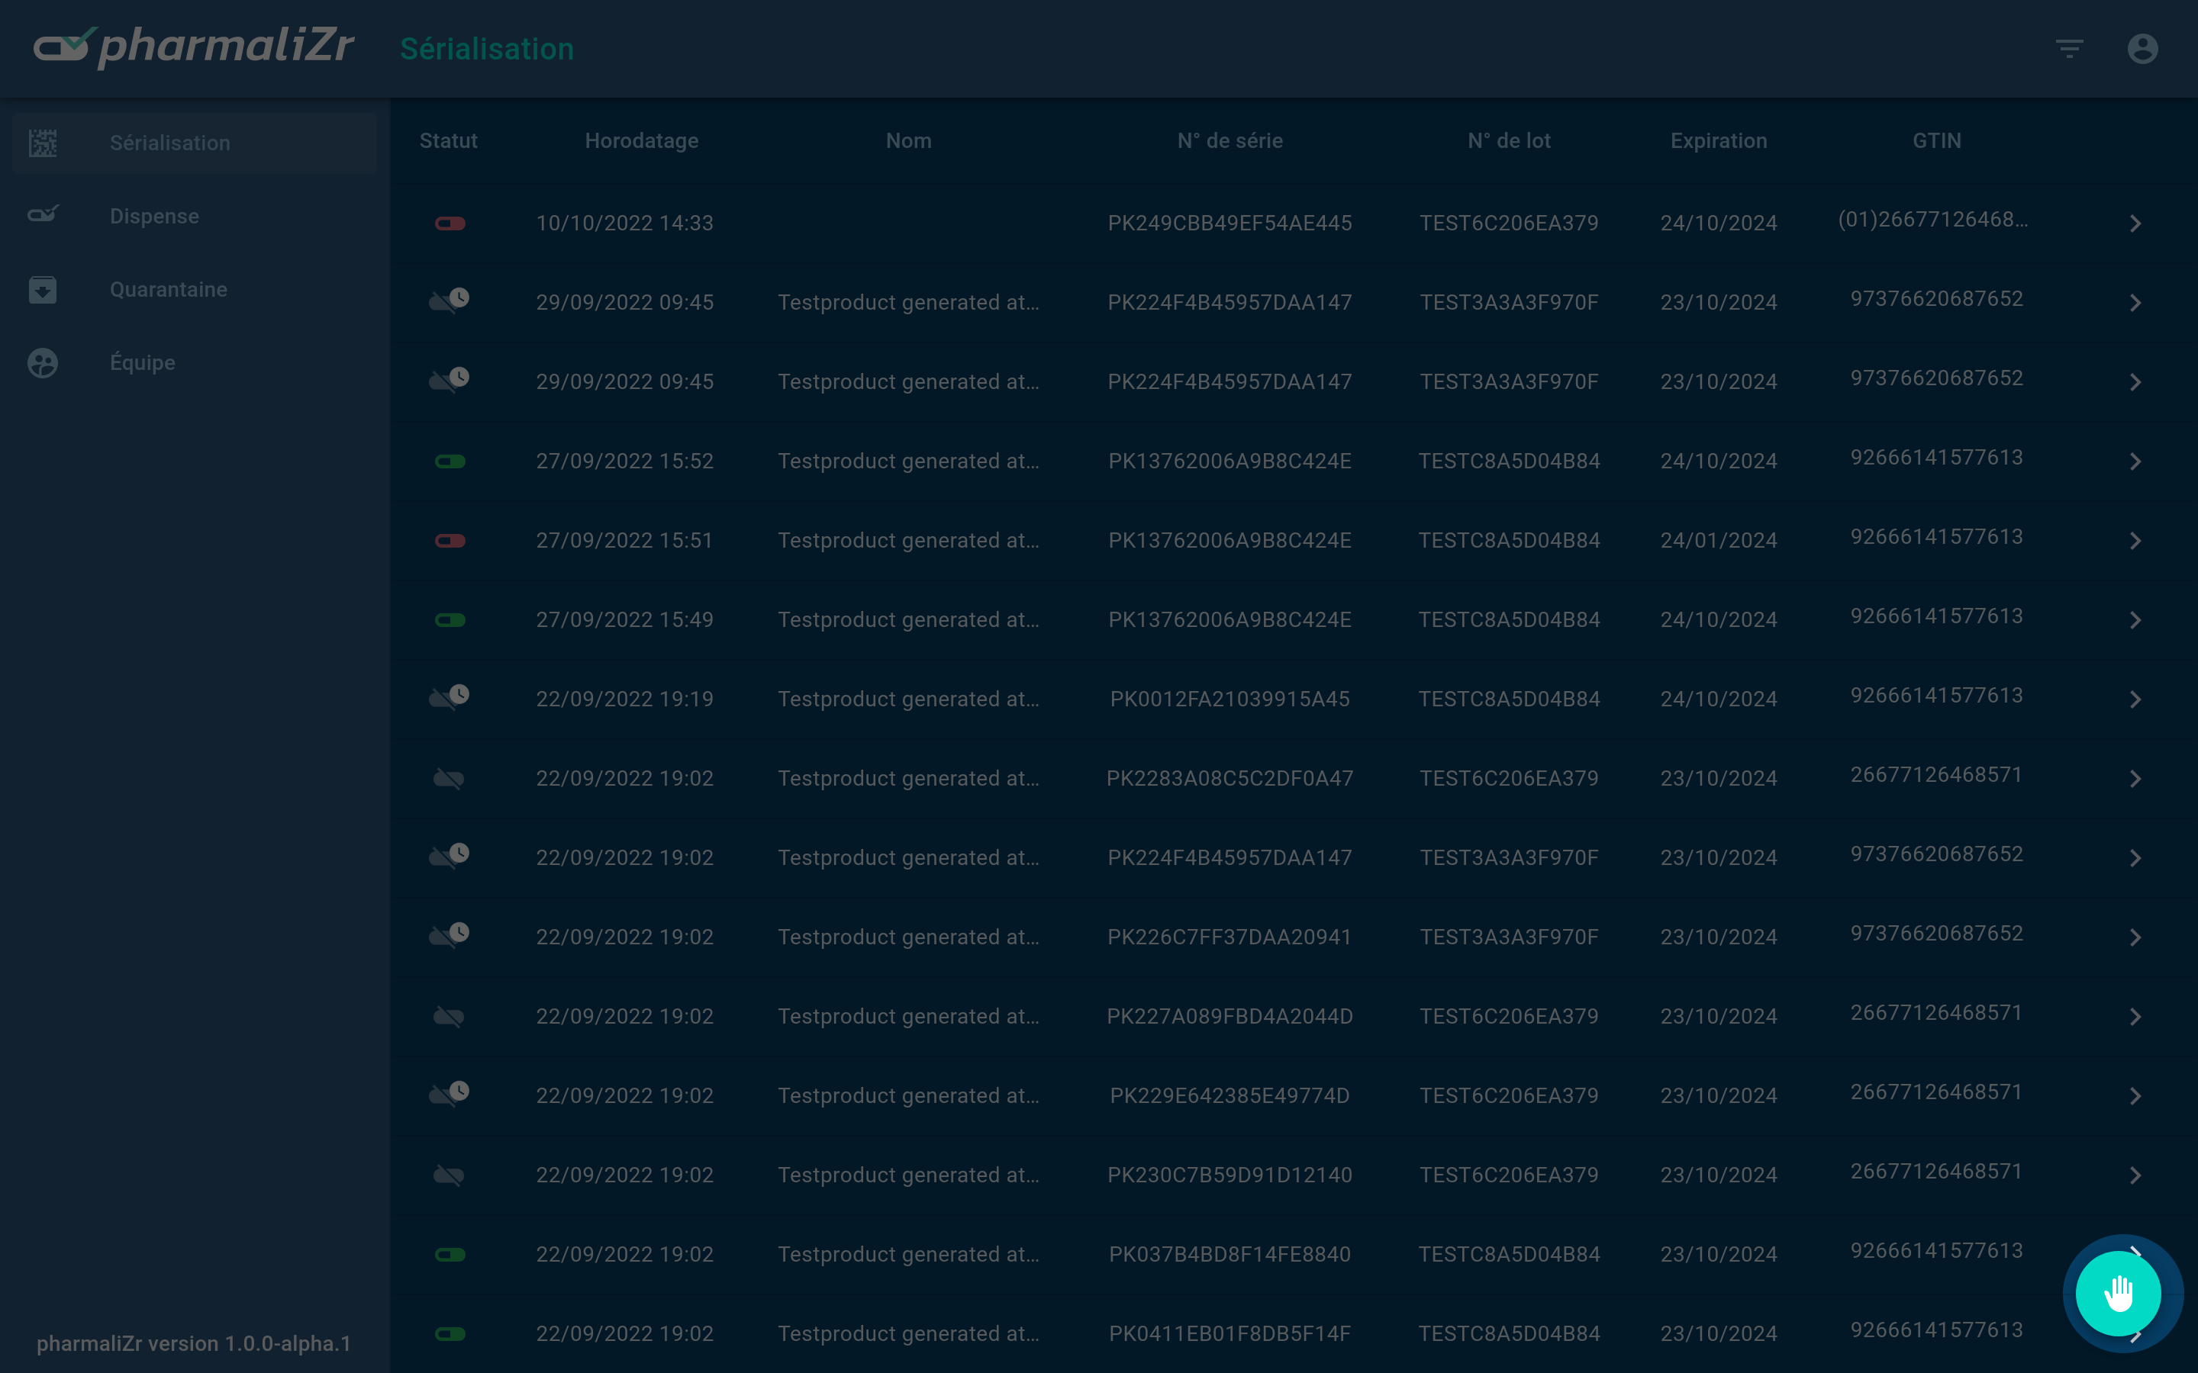Click the Quarantaine archive box icon
Viewport: 2198px width, 1373px height.
click(x=43, y=289)
